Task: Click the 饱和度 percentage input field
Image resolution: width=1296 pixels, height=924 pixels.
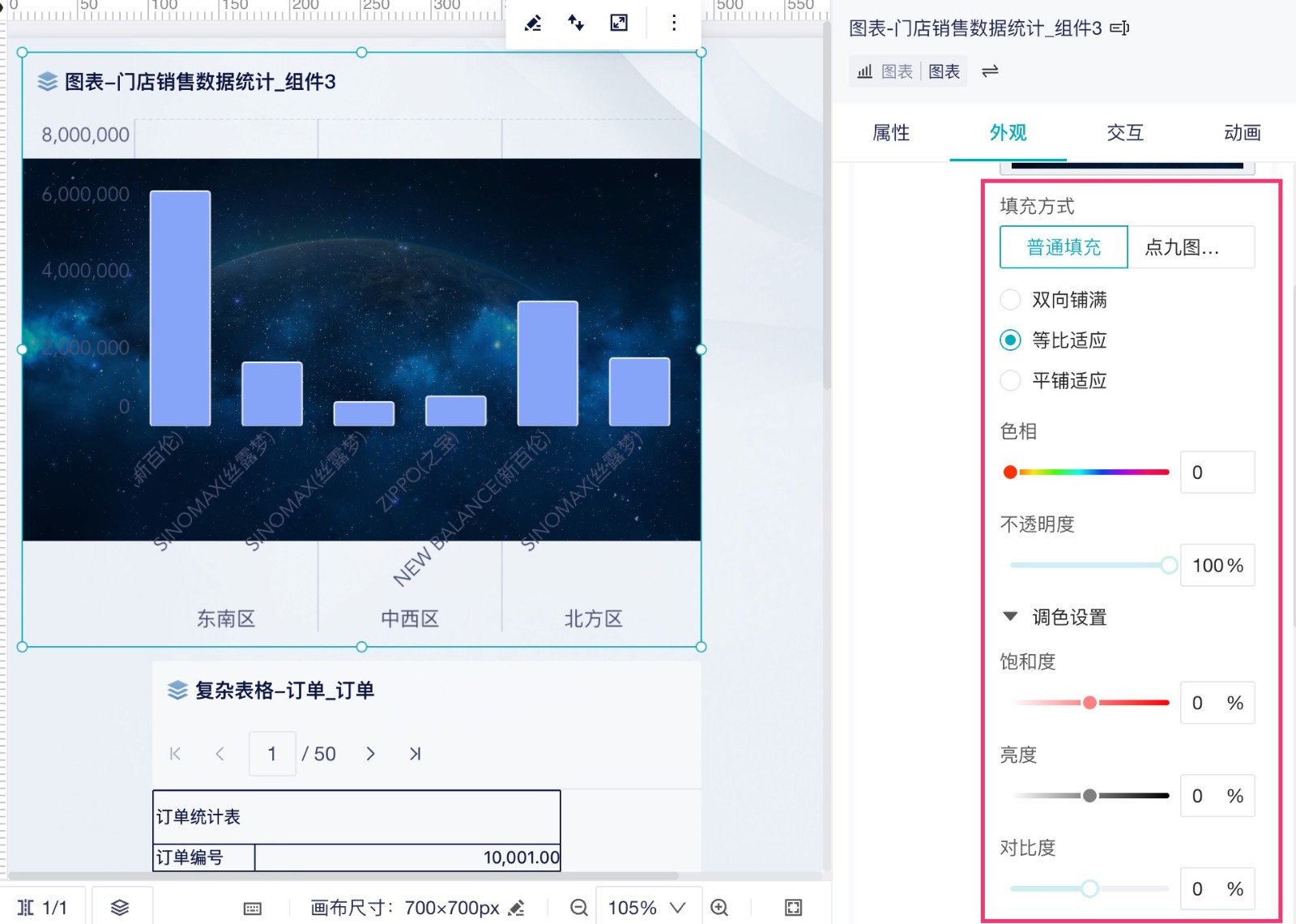Action: 1217,703
